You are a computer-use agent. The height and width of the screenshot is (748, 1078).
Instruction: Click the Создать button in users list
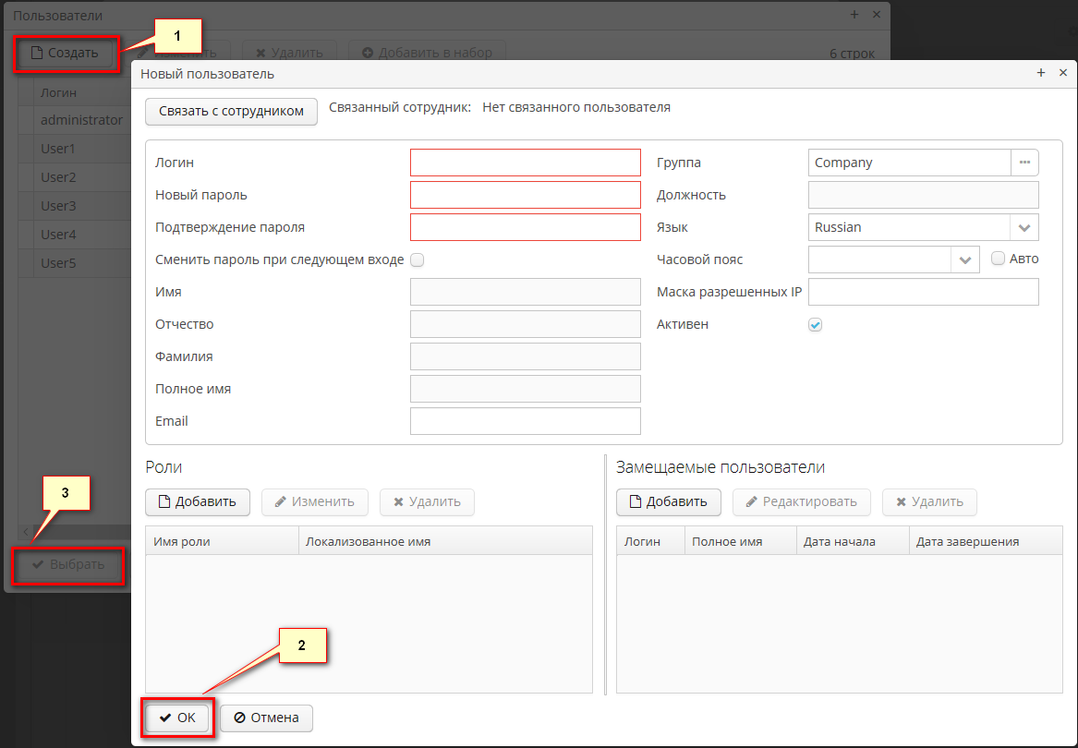[x=65, y=53]
